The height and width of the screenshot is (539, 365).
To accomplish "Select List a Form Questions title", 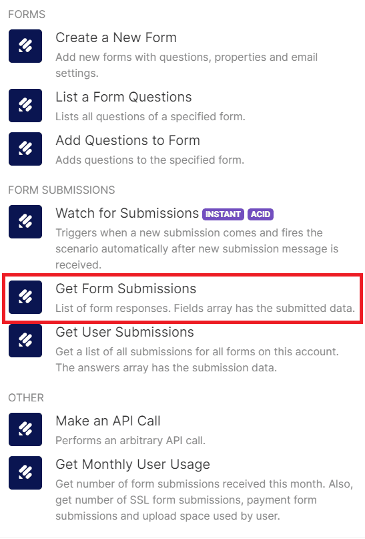I will [123, 97].
